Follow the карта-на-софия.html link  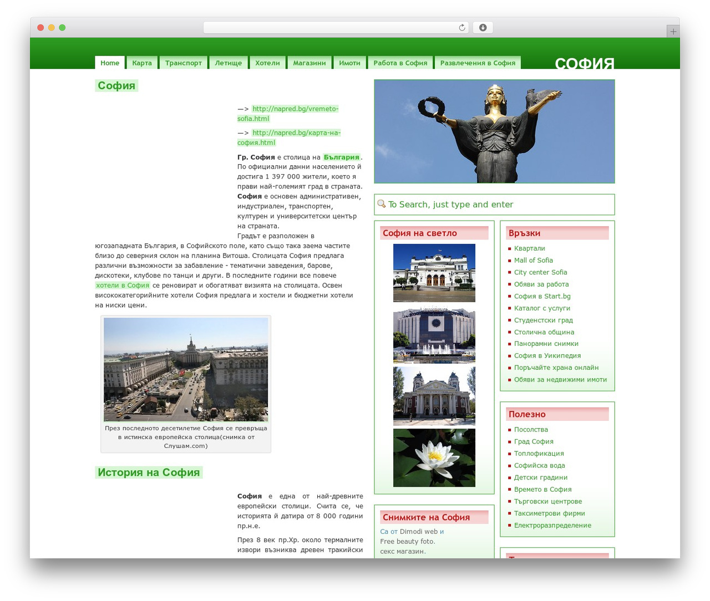(289, 137)
